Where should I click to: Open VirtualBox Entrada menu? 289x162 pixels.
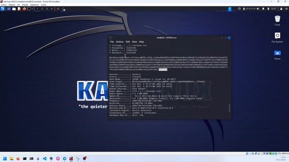point(25,5)
